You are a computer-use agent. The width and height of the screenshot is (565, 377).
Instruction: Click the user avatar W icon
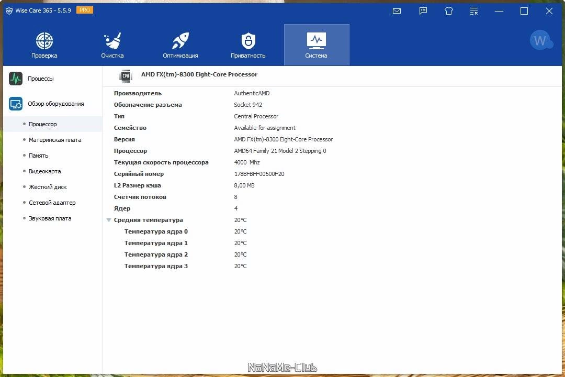540,40
